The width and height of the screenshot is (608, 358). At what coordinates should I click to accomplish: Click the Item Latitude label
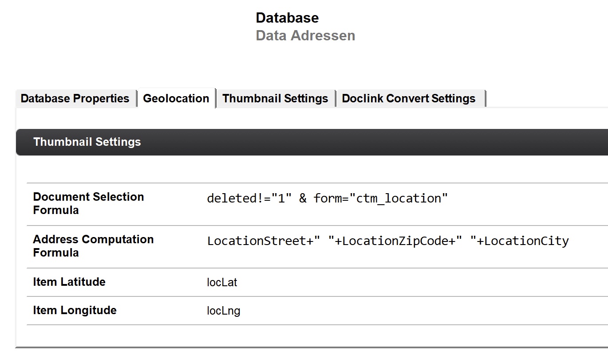point(69,282)
